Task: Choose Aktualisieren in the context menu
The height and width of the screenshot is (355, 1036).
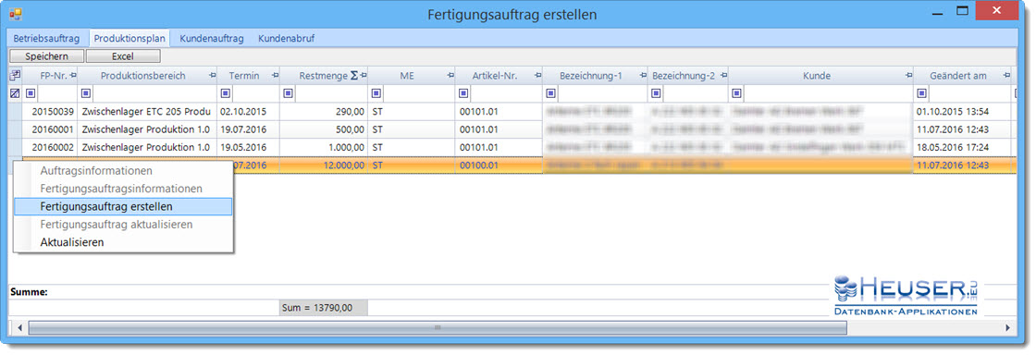Action: [x=123, y=242]
